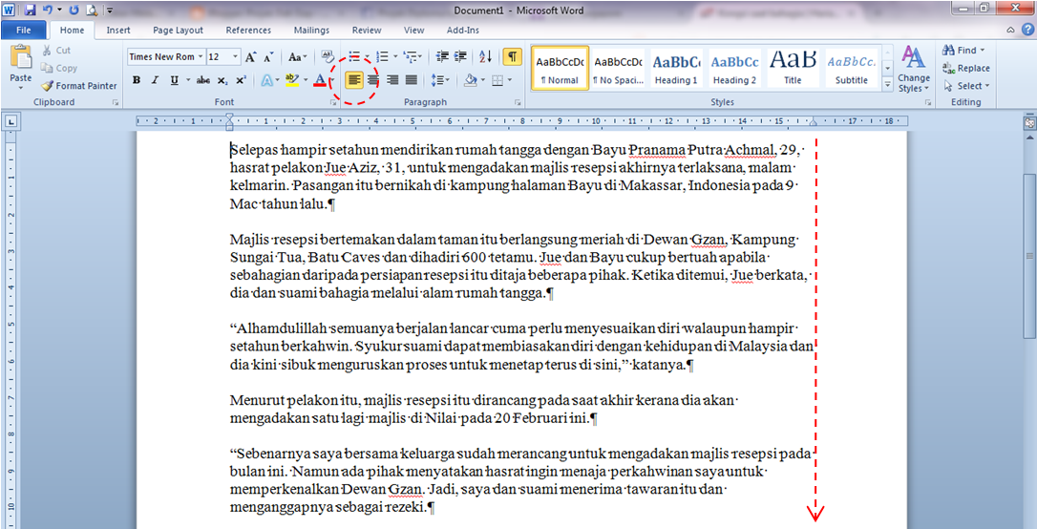Cut the selected text

[56, 51]
